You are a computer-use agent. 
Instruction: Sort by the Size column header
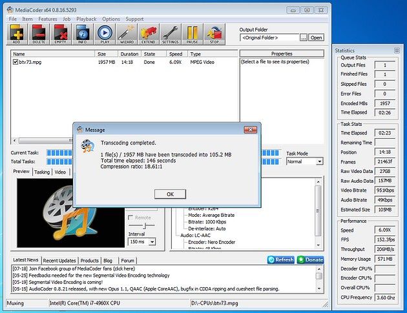tap(107, 54)
